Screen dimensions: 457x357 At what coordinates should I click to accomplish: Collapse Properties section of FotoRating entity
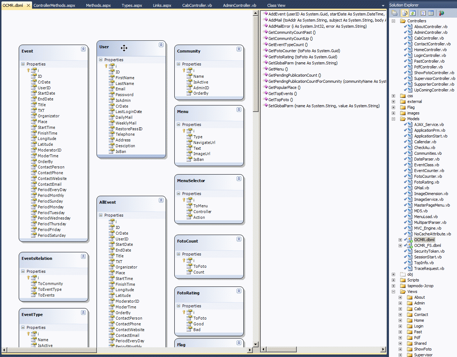(178, 306)
